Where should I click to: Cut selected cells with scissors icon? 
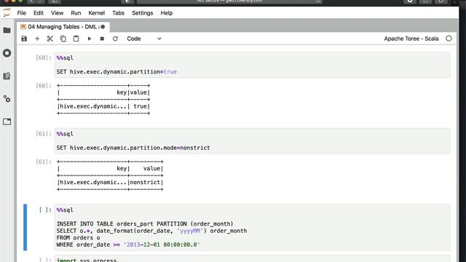[50, 39]
